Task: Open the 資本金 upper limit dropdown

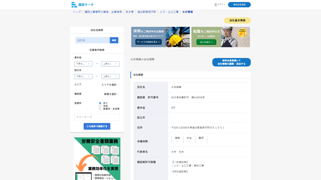Action: [110, 64]
